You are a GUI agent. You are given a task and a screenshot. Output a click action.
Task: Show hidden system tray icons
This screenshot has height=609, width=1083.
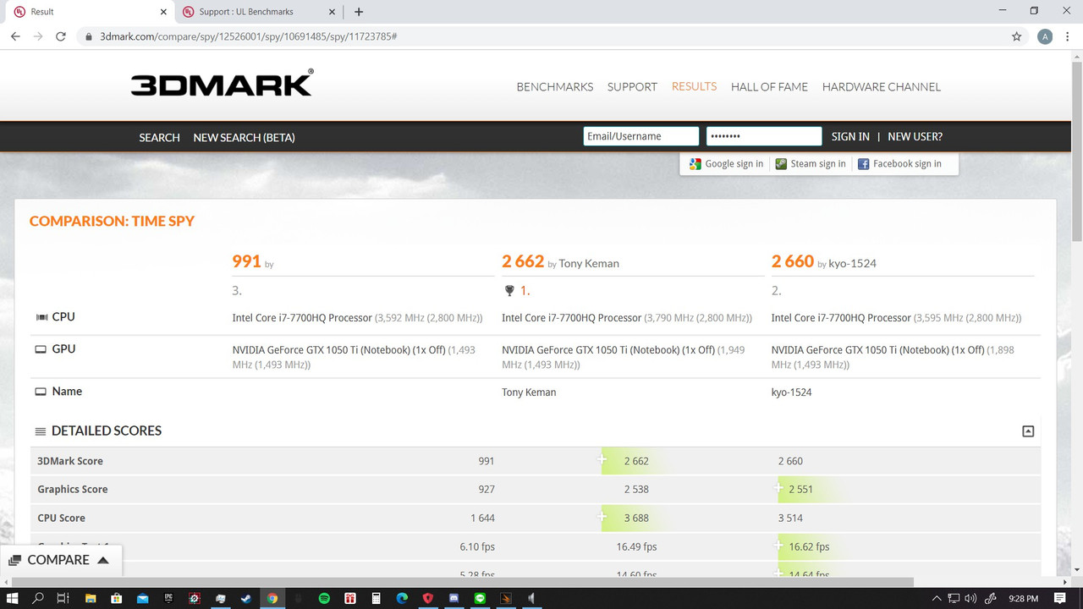click(937, 598)
